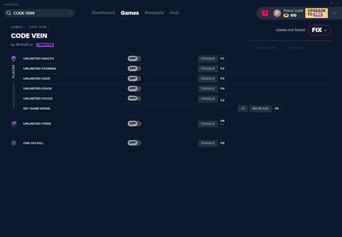Click the Game not found status text
Screen dimensions: 342x237
click(291, 30)
